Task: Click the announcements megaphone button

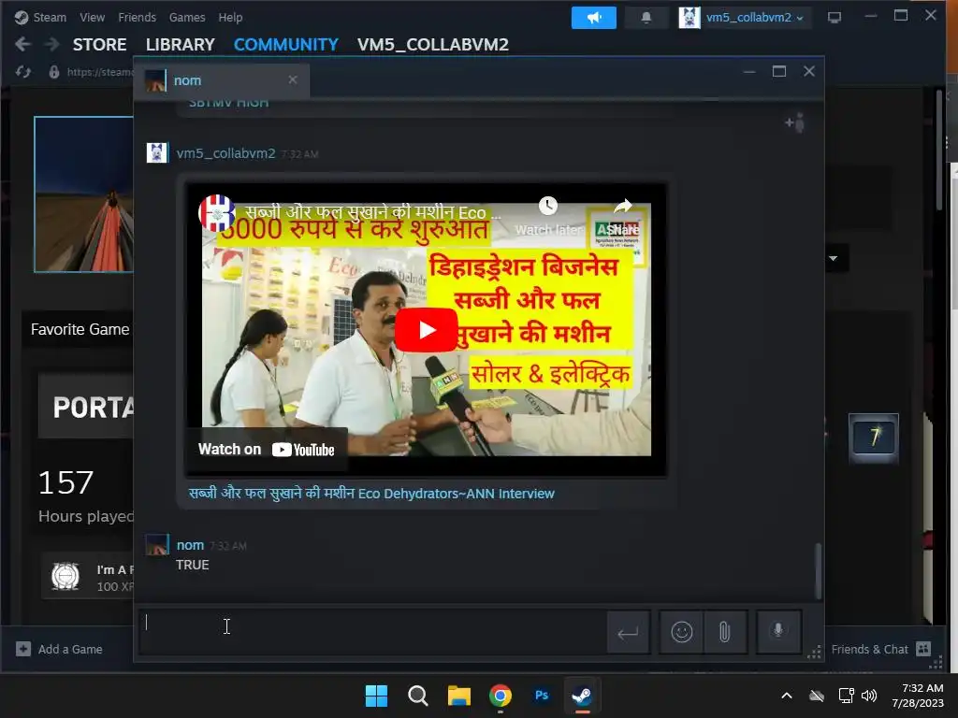Action: 593,18
